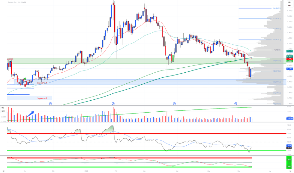Screen dimensions: 294x173
Task: Select the Supporto 1 label
Action: [42, 83]
